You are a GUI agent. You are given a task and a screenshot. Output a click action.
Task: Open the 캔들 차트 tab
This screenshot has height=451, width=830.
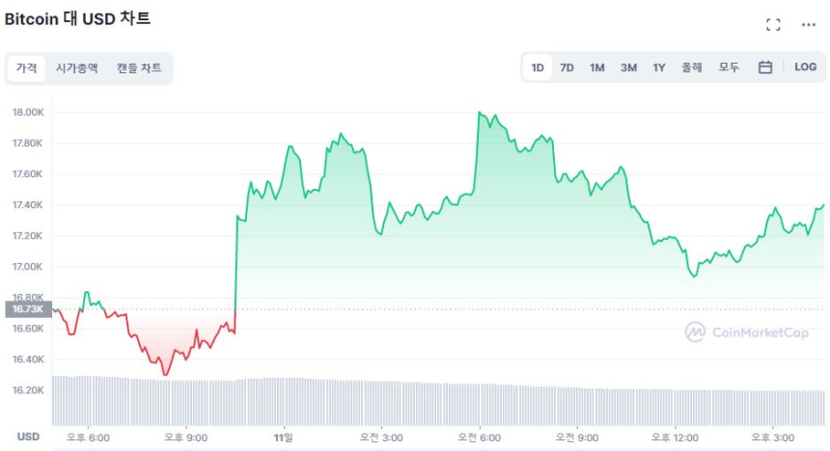[139, 68]
